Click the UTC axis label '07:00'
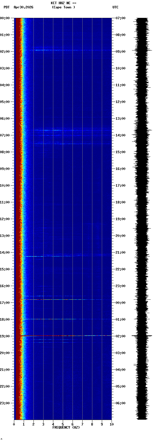Screen dimensions: 154x442 pos(121,18)
